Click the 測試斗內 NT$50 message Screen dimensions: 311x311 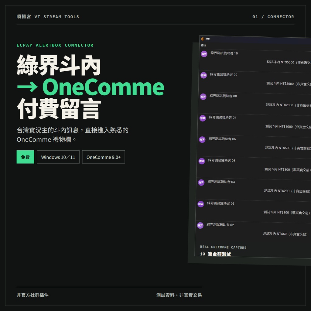tap(285, 234)
